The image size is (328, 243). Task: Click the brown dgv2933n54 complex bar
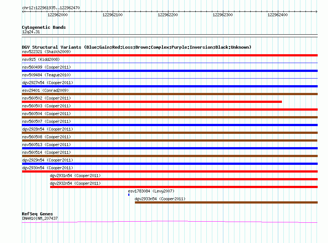pyautogui.click(x=226, y=202)
